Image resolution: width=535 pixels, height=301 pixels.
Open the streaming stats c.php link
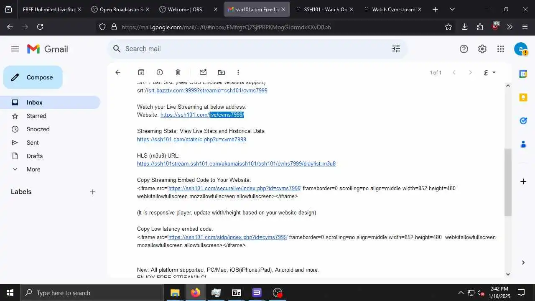coord(191,139)
